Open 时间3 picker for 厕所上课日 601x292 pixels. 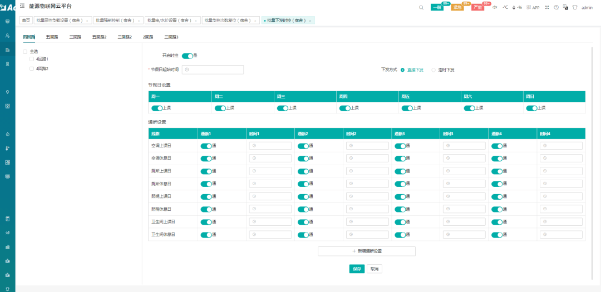464,171
